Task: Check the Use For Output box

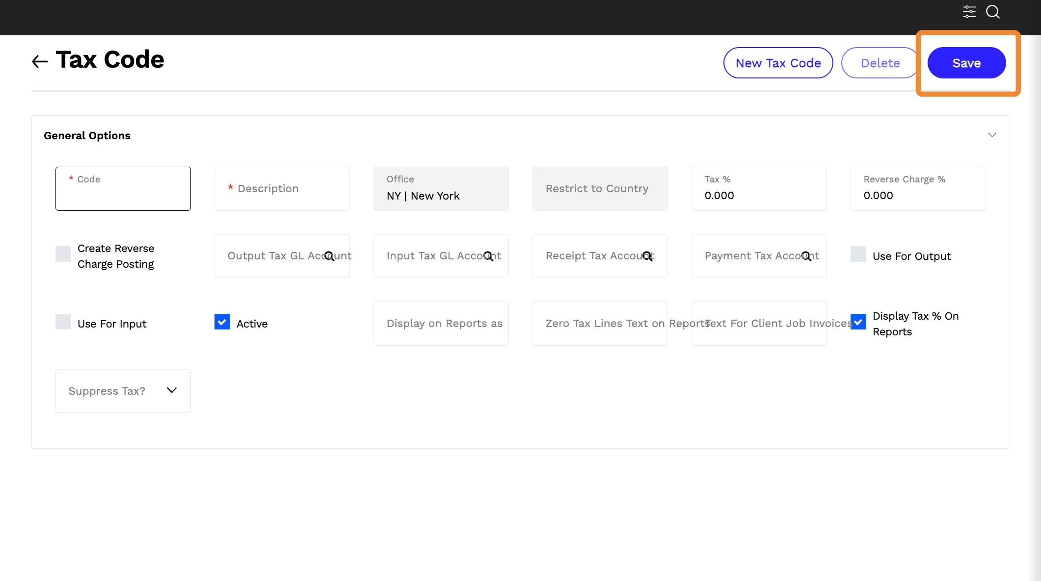Action: [x=858, y=254]
